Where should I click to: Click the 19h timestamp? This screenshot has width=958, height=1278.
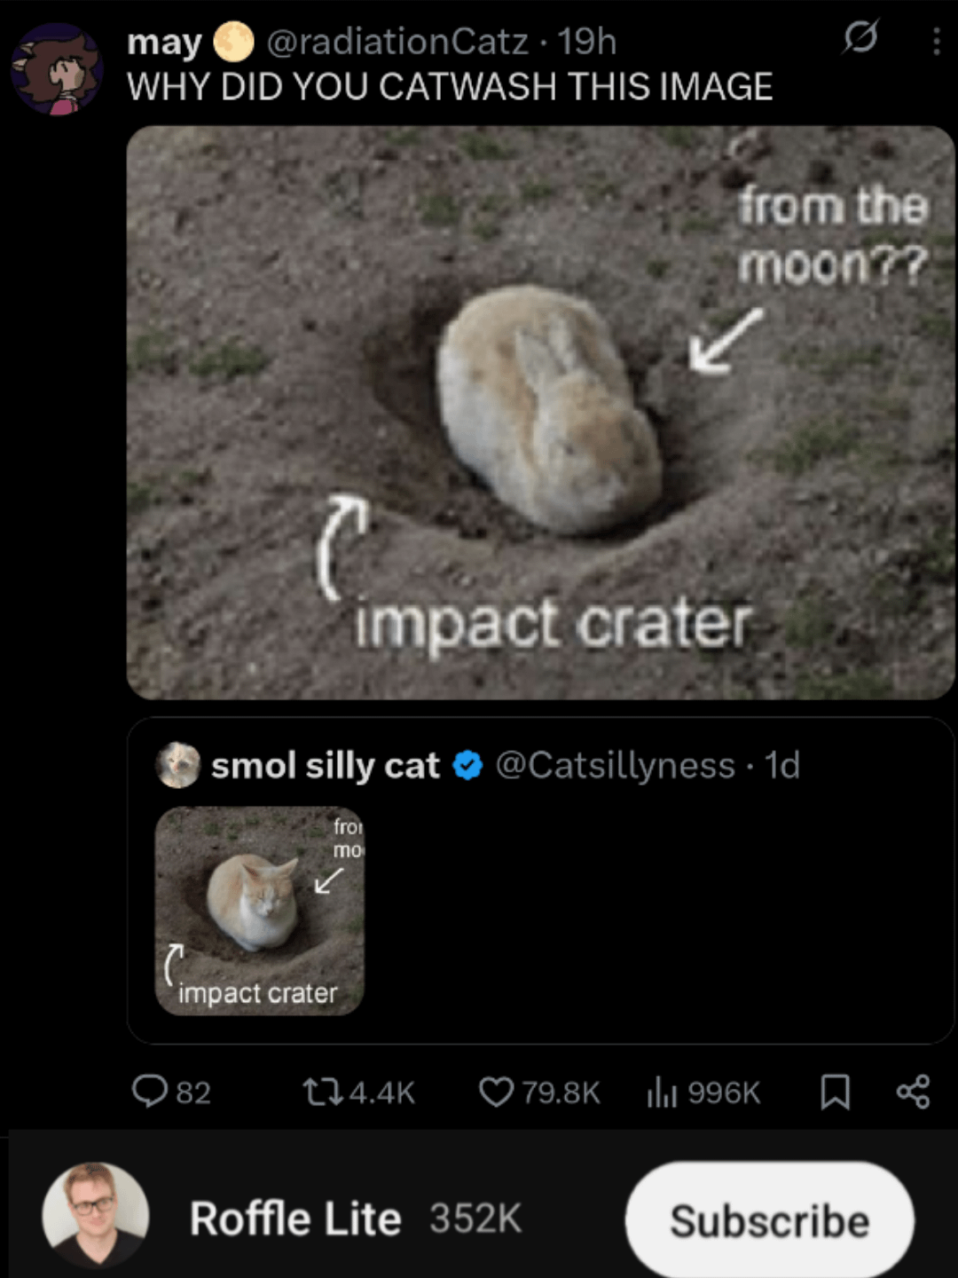click(x=587, y=42)
